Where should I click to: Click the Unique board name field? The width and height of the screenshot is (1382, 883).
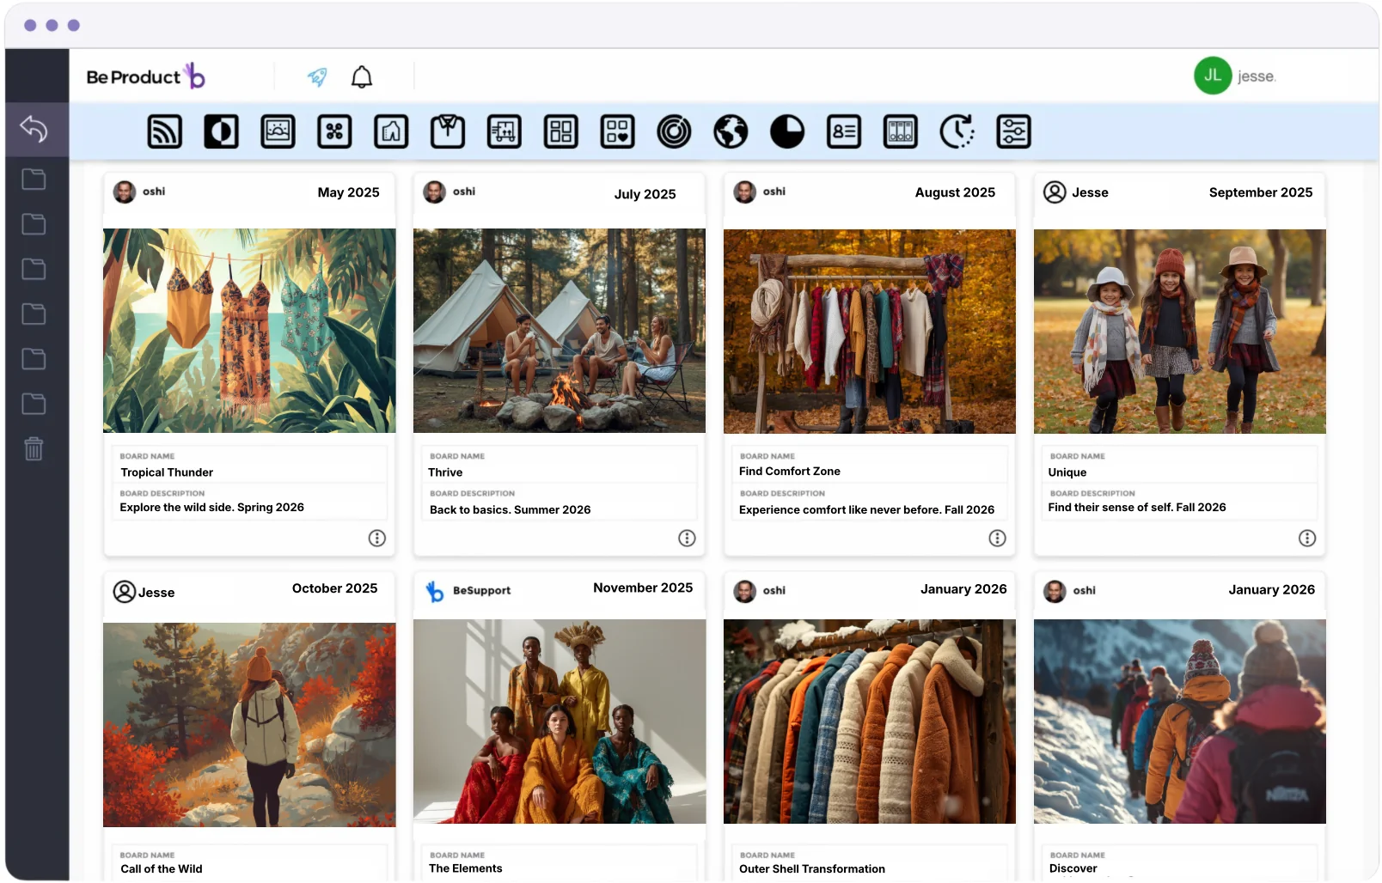click(x=1180, y=466)
